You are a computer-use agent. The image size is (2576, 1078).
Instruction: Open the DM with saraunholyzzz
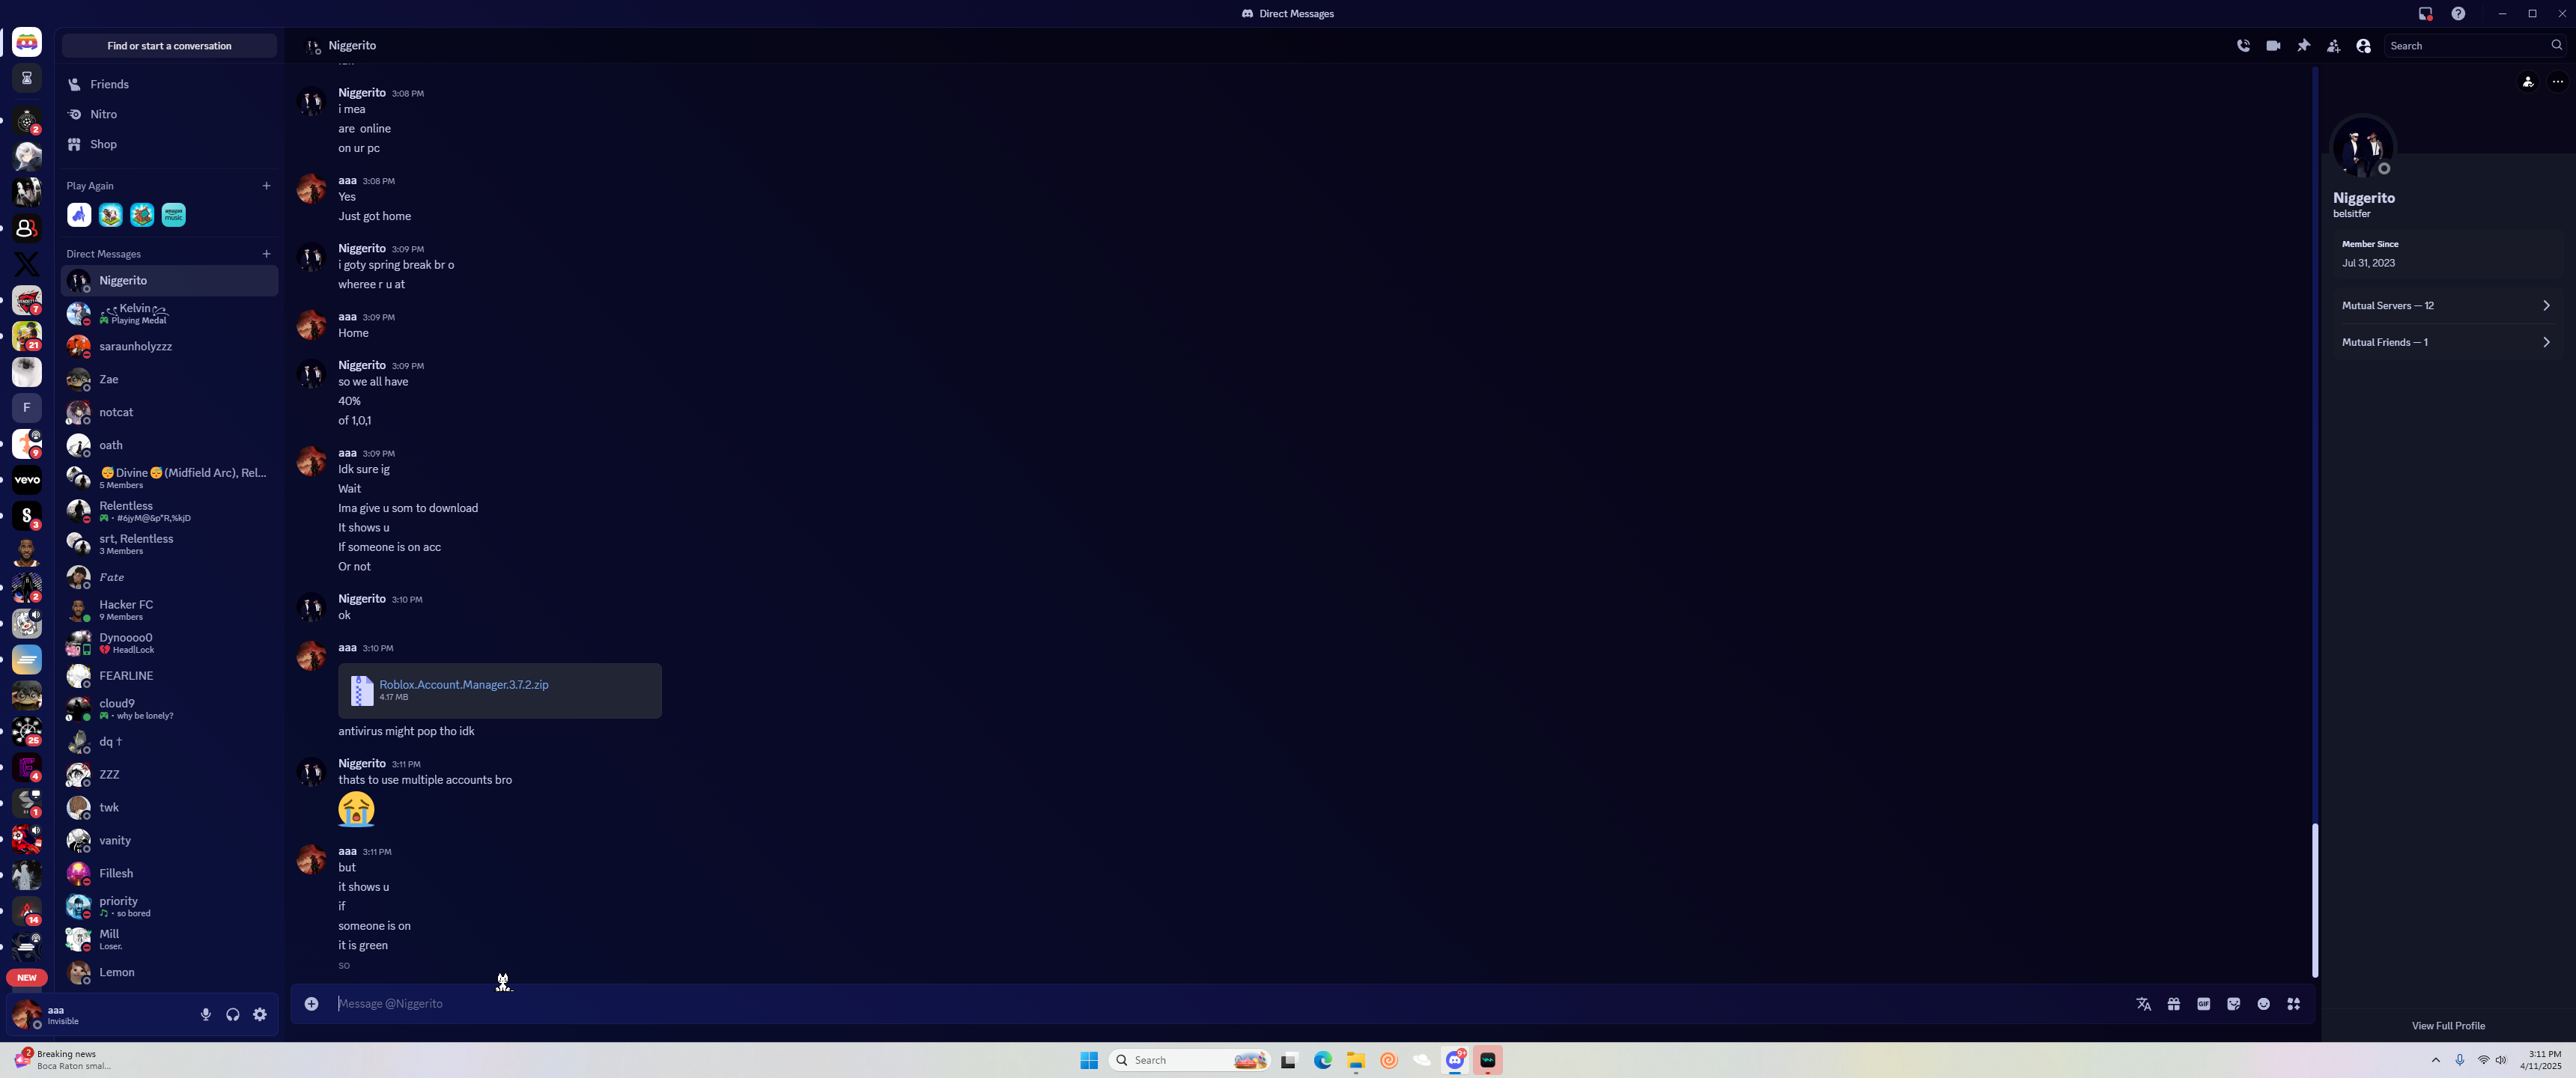pyautogui.click(x=170, y=347)
